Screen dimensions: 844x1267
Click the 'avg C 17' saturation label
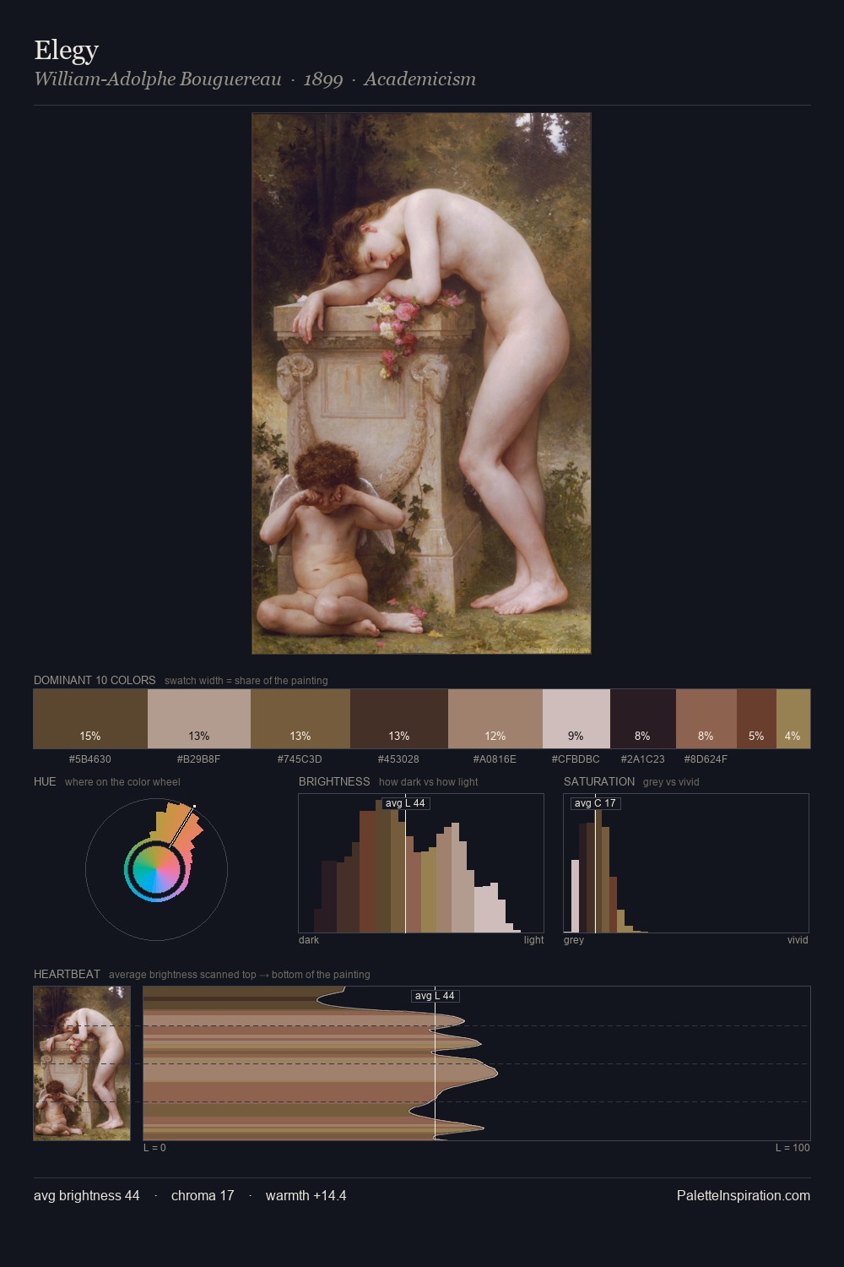coord(595,803)
